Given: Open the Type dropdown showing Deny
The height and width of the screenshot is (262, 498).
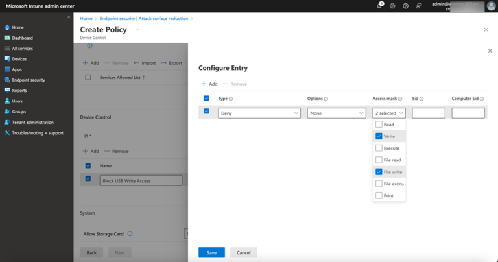Looking at the screenshot, I should (259, 113).
